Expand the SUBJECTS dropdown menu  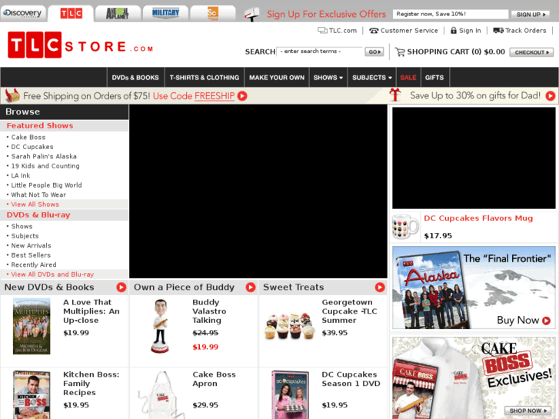pos(372,78)
